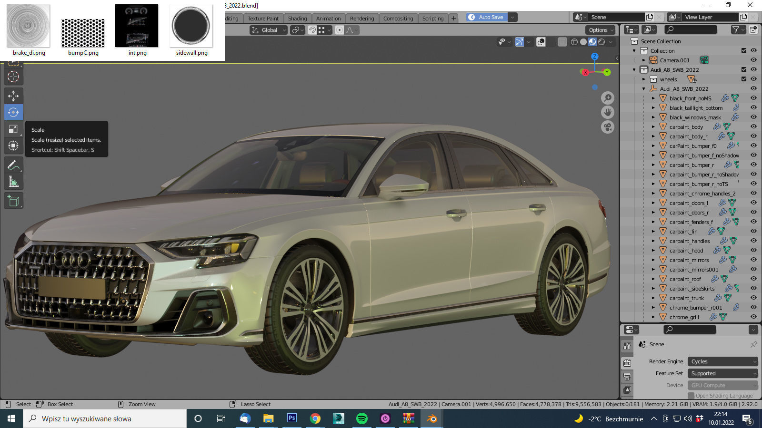Click the Z axis on navigation gizmo

(x=595, y=57)
